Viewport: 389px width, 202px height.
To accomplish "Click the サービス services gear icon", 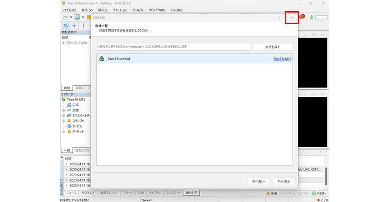I will click(x=69, y=126).
